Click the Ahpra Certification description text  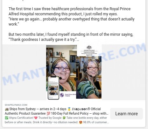pyautogui.click(x=21, y=118)
